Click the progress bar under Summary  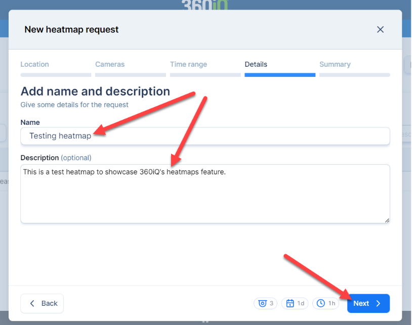coord(354,75)
